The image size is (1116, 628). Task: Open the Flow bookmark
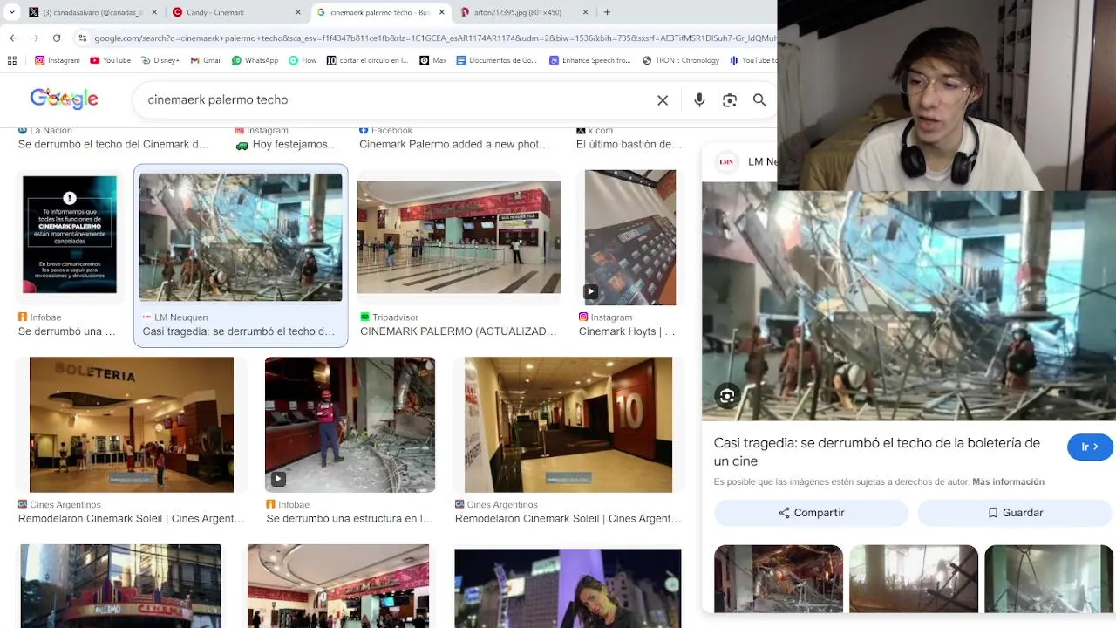[x=303, y=60]
